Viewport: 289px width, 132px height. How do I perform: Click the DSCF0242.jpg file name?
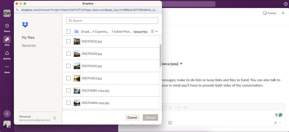point(92,66)
